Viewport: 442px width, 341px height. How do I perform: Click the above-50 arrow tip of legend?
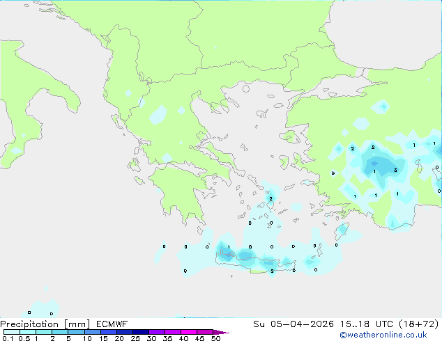point(221,332)
